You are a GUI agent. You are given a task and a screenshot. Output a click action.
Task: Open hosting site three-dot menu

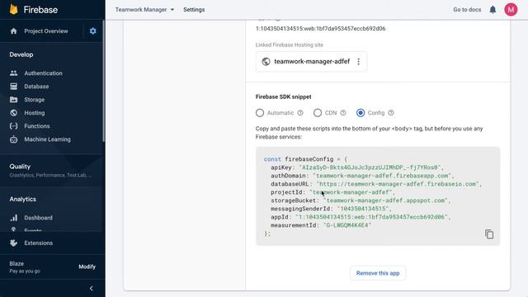[x=359, y=61]
